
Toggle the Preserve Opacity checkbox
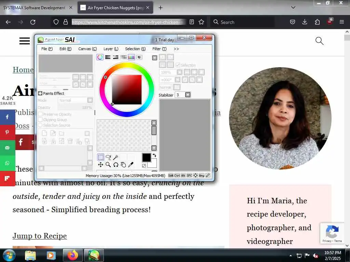coord(40,114)
